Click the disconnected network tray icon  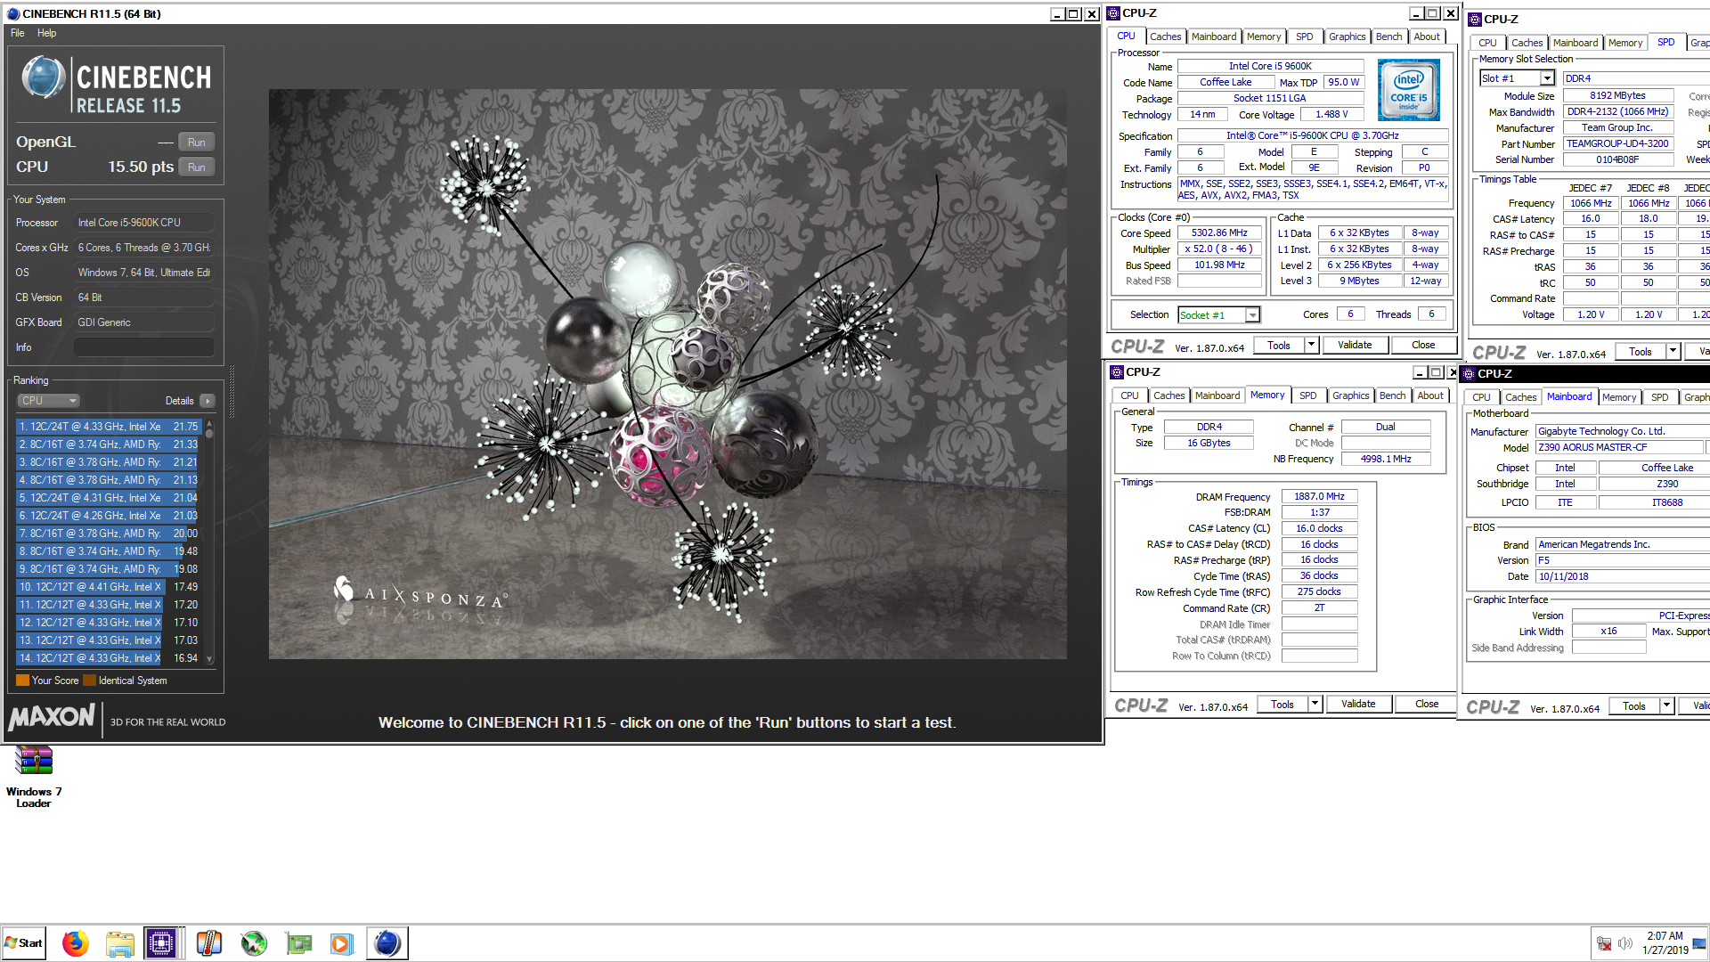pos(1604,943)
